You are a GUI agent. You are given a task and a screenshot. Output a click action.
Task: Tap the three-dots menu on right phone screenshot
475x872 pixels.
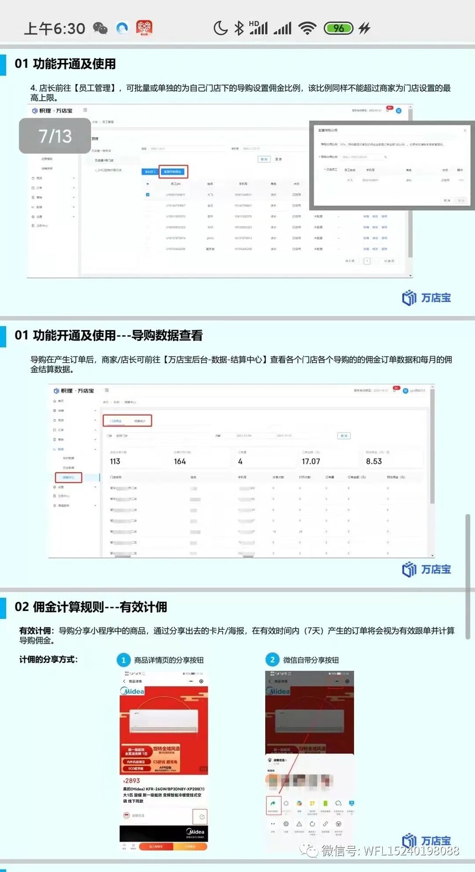(x=337, y=681)
